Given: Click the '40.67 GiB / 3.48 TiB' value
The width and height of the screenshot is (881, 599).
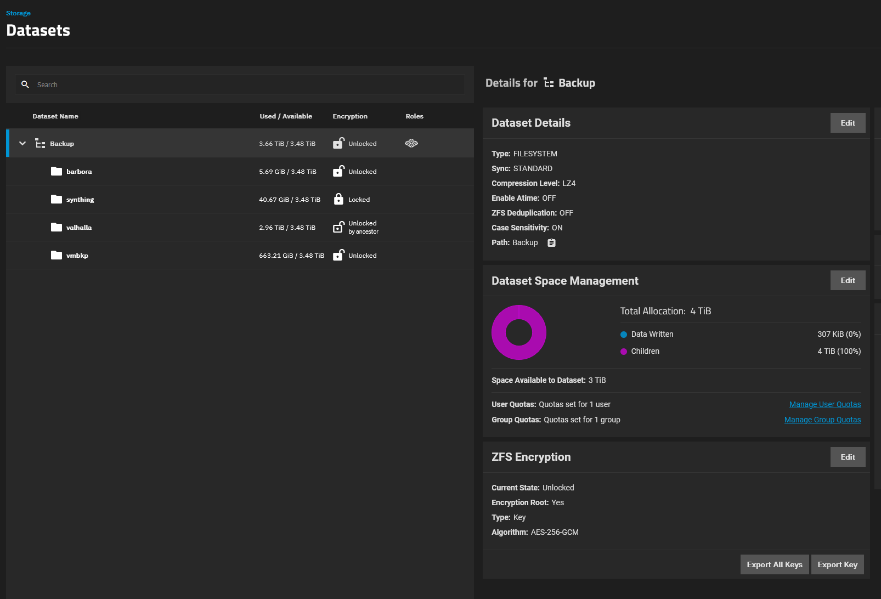Looking at the screenshot, I should [x=290, y=200].
